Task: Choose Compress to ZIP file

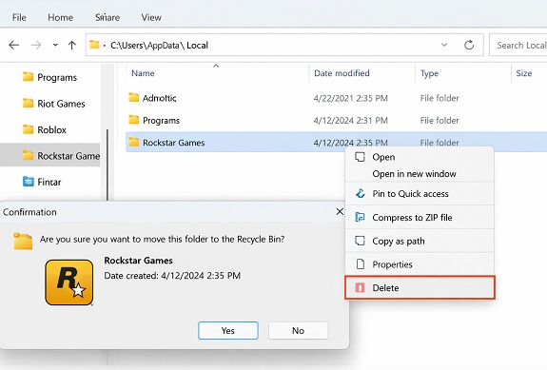Action: coord(420,217)
